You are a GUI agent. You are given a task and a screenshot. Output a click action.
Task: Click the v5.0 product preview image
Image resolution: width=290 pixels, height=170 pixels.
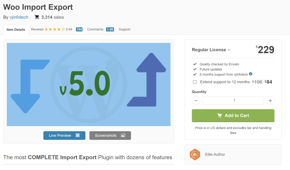tap(89, 85)
